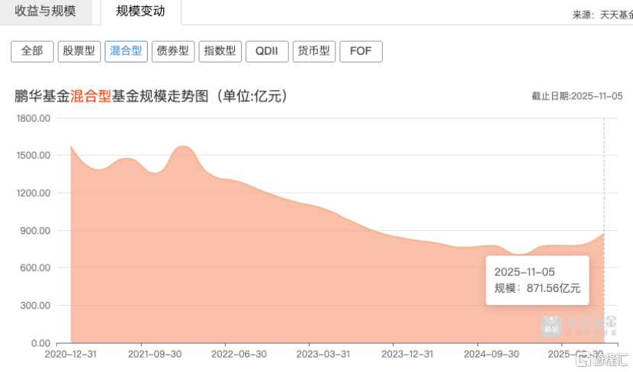This screenshot has height=372, width=633.
Task: Show 债券型 fund scale data
Action: pyautogui.click(x=173, y=51)
